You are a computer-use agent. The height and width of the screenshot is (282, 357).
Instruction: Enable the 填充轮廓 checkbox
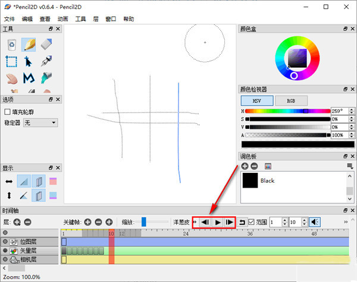(7, 111)
